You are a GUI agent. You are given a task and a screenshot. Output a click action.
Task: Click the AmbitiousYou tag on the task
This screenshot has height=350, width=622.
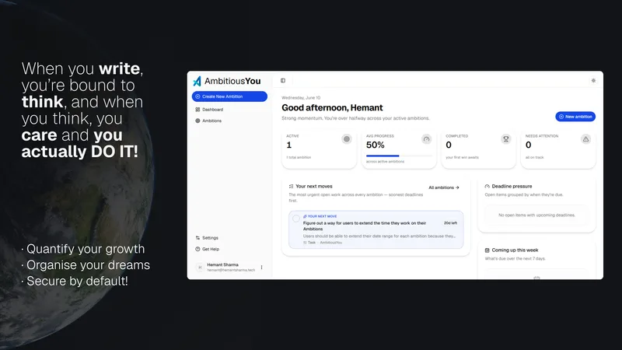(x=331, y=243)
